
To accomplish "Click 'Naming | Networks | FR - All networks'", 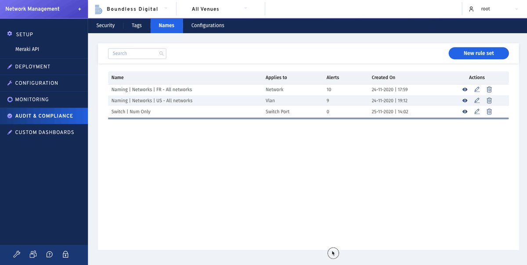I will [152, 90].
